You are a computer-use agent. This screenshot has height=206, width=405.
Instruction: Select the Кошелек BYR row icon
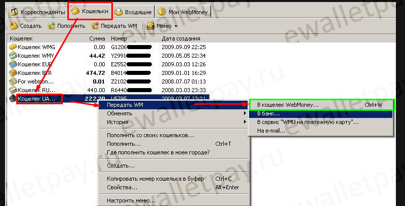[13, 73]
